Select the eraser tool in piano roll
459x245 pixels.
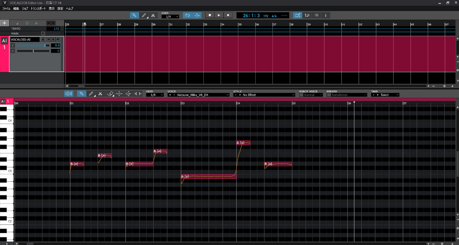coord(110,94)
